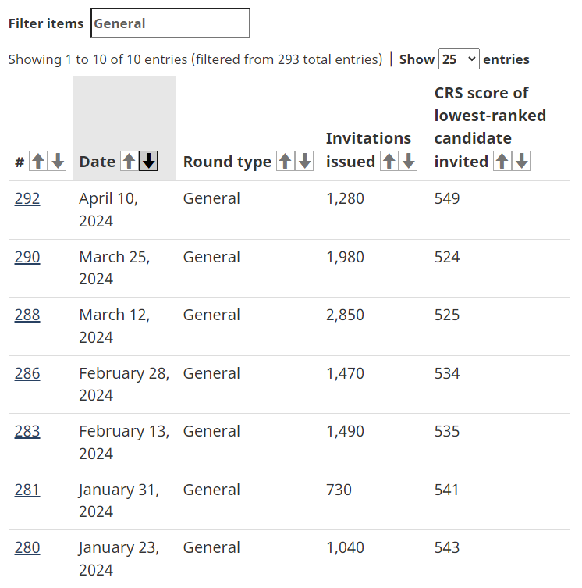Viewport: 582px width, 588px height.
Task: Sort CRS score descending arrow
Action: (522, 162)
